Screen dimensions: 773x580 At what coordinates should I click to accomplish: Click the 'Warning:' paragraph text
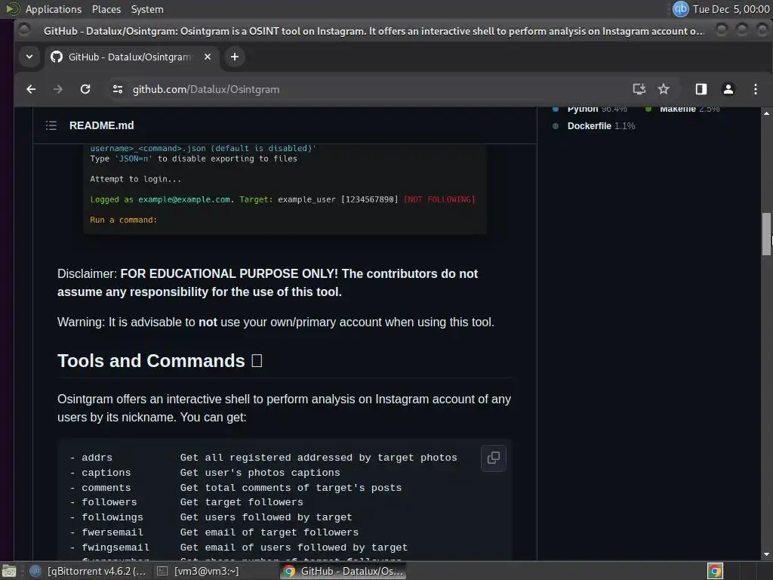276,322
